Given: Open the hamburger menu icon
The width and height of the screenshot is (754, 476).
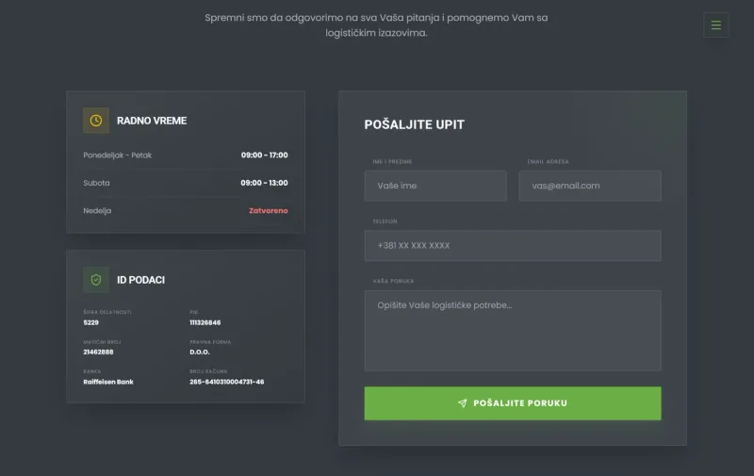Looking at the screenshot, I should pyautogui.click(x=716, y=25).
